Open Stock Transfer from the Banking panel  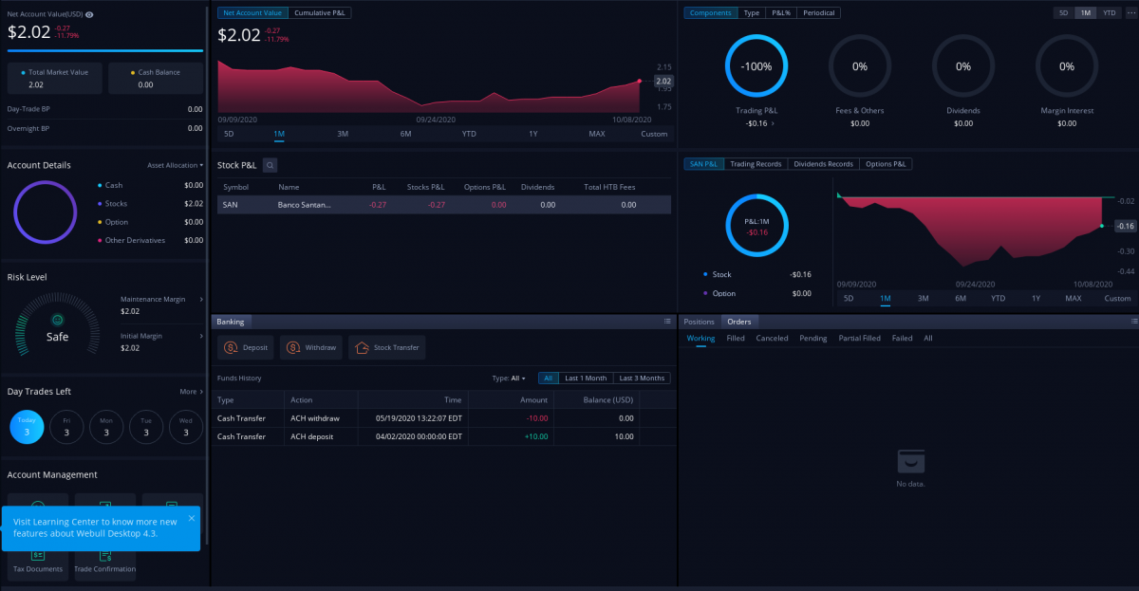pos(386,347)
